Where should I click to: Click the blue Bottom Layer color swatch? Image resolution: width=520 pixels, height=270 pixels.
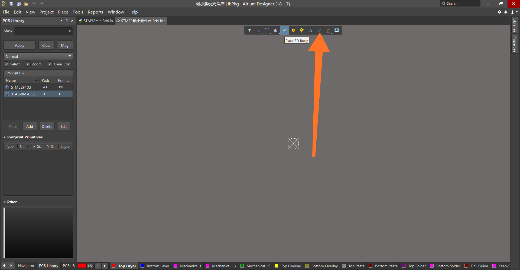tap(142, 266)
